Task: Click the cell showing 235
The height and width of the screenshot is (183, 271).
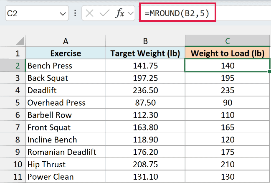Action: click(228, 90)
